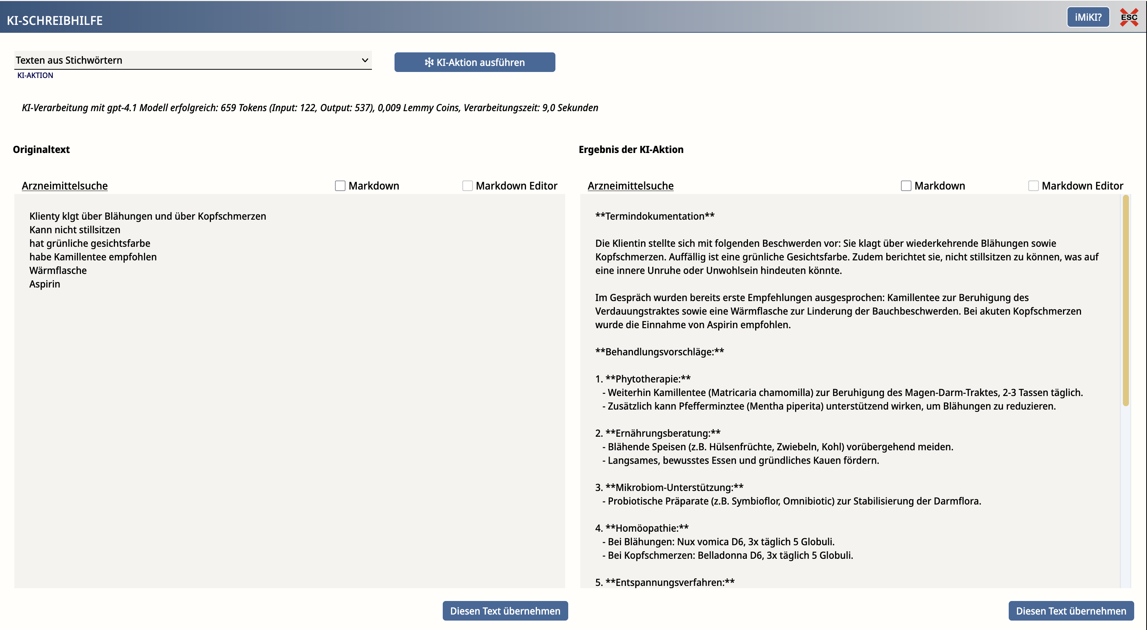Open the iMiKI? help button
Screen dimensions: 1147x630
coord(1088,17)
